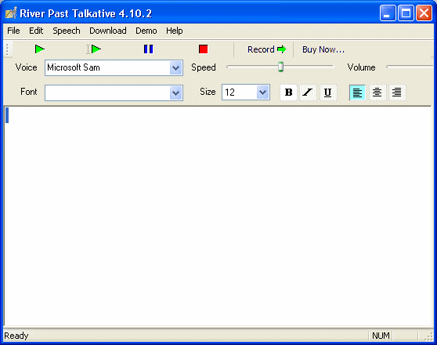
Task: Open the Edit menu
Action: click(x=36, y=31)
